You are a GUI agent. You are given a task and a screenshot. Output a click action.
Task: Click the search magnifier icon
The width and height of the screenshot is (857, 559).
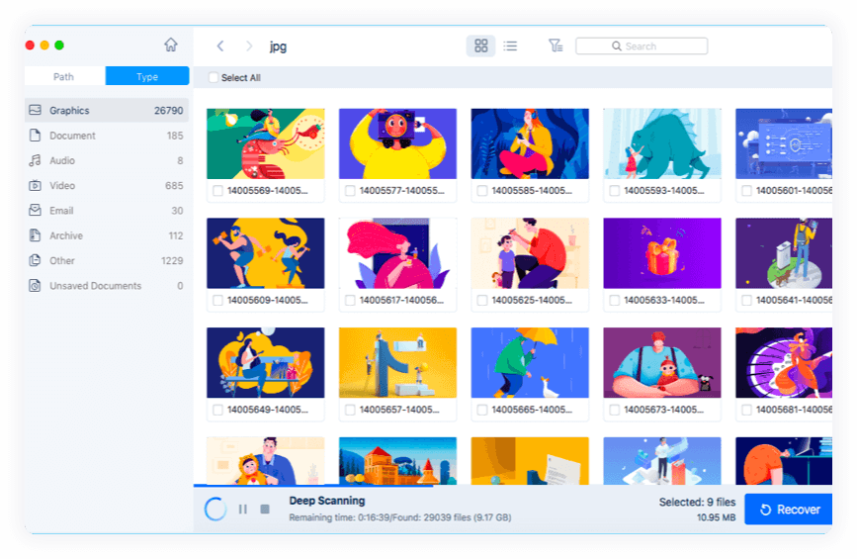click(x=617, y=47)
